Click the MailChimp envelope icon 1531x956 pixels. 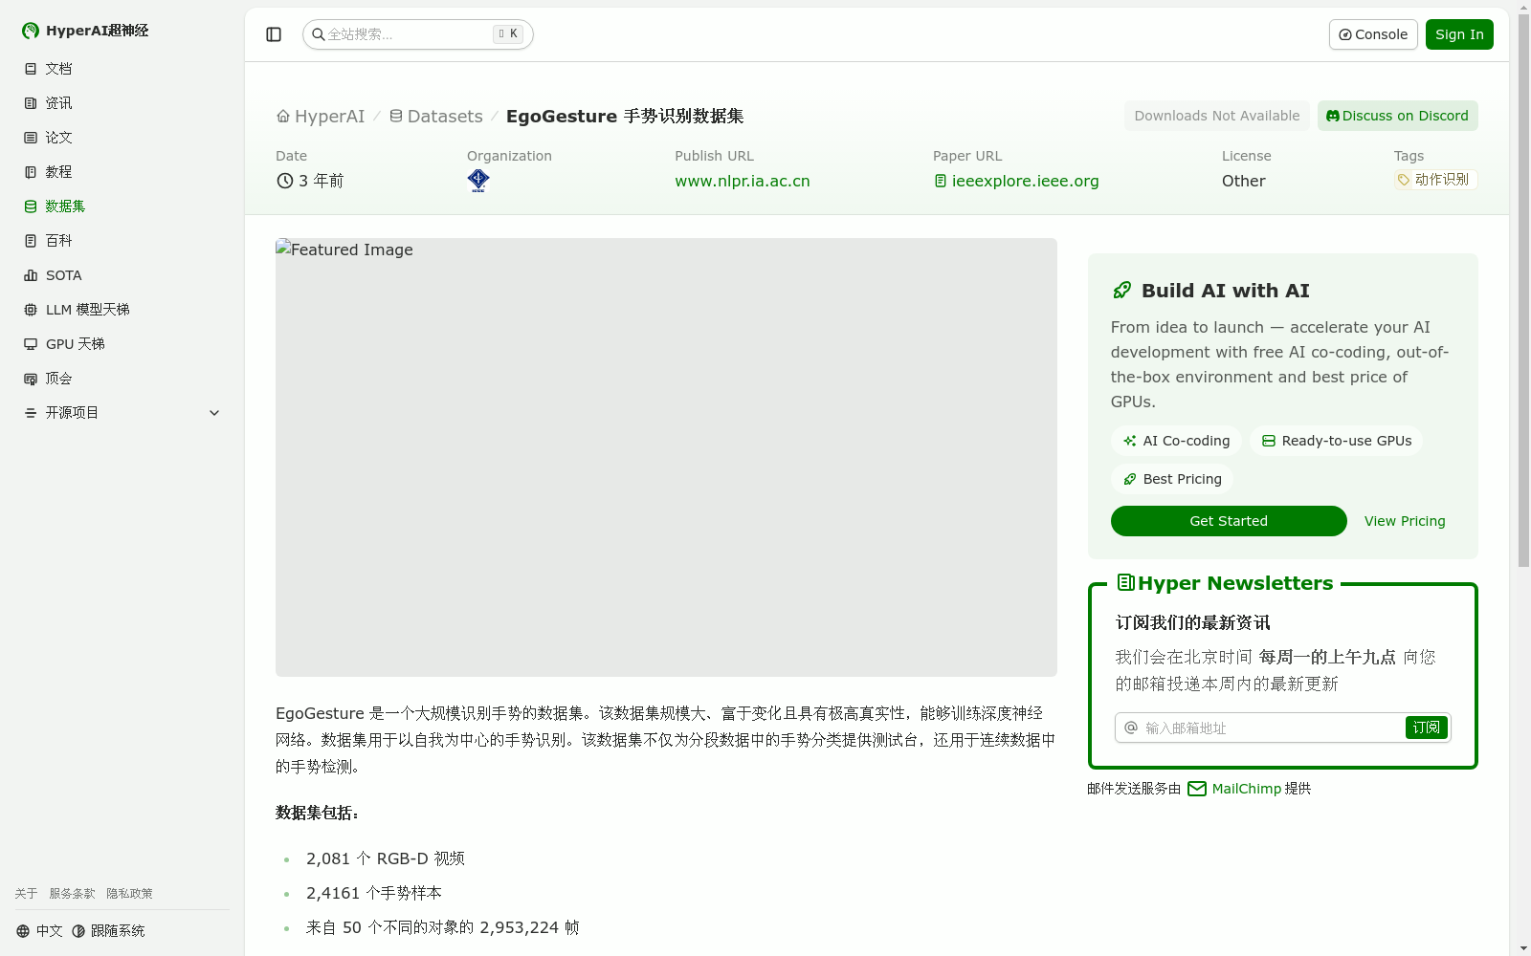point(1197,789)
